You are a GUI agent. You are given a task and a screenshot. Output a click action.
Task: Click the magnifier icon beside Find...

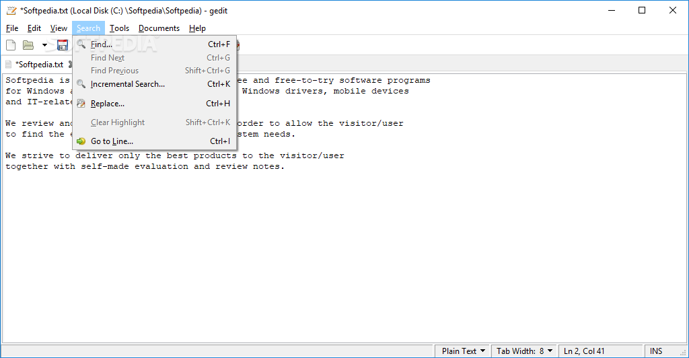pos(81,44)
